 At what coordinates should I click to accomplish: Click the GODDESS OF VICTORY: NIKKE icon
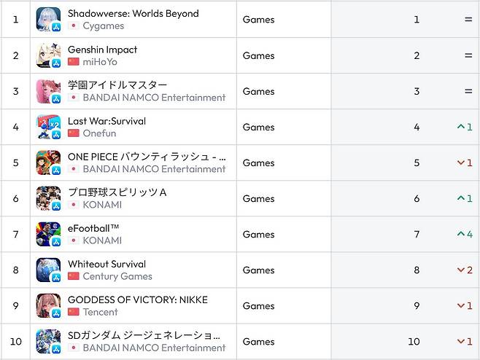(48, 305)
